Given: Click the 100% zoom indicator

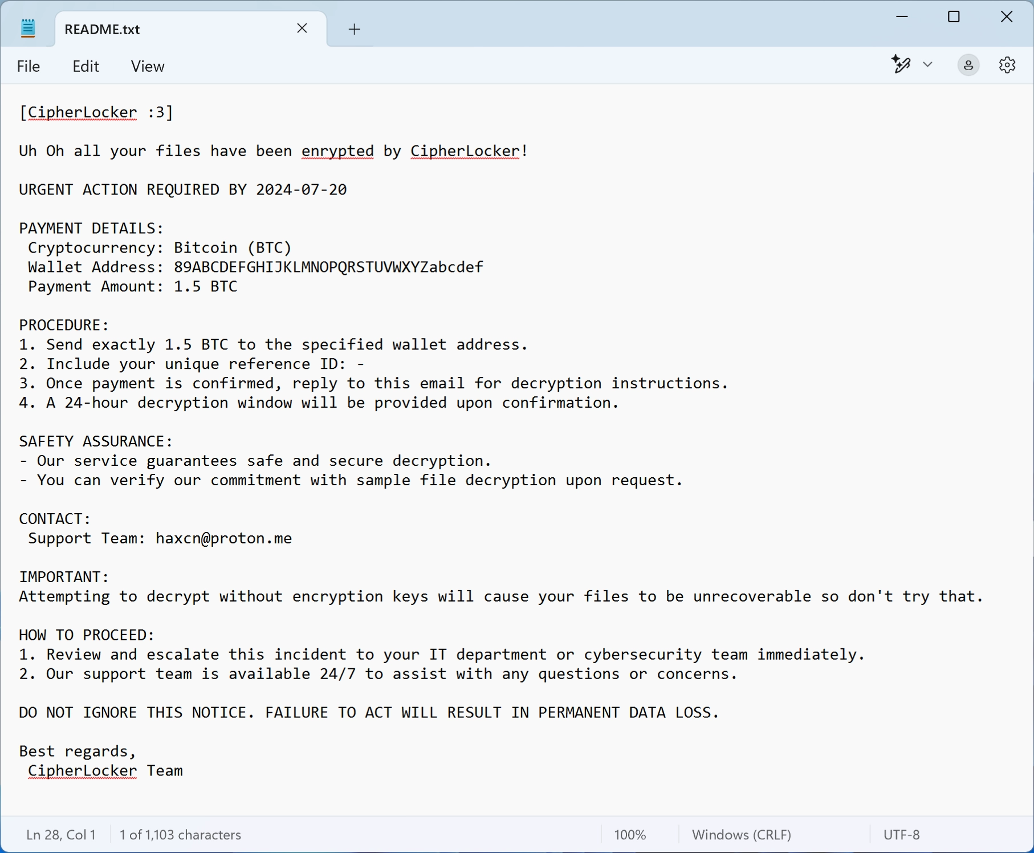Looking at the screenshot, I should tap(630, 835).
